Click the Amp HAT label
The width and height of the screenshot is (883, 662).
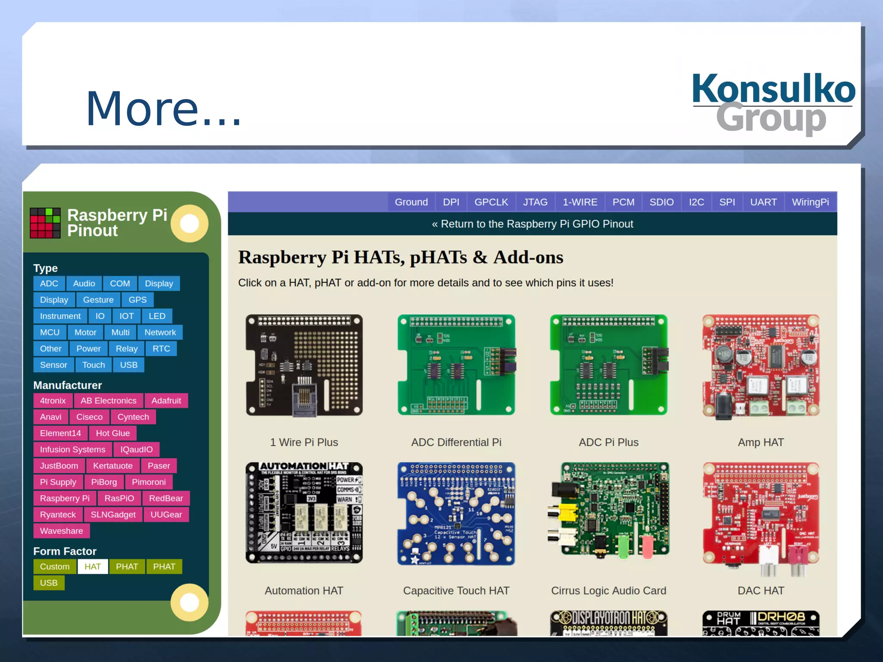[x=761, y=443]
